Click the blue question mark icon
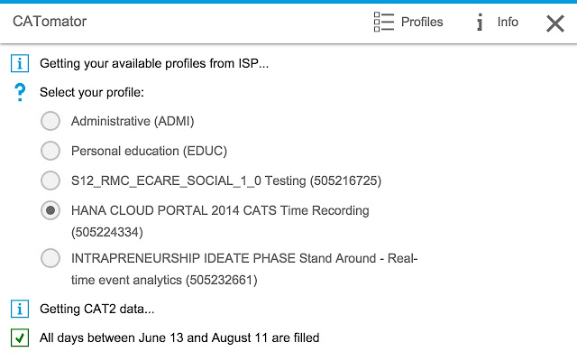This screenshot has height=361, width=577. [x=20, y=92]
